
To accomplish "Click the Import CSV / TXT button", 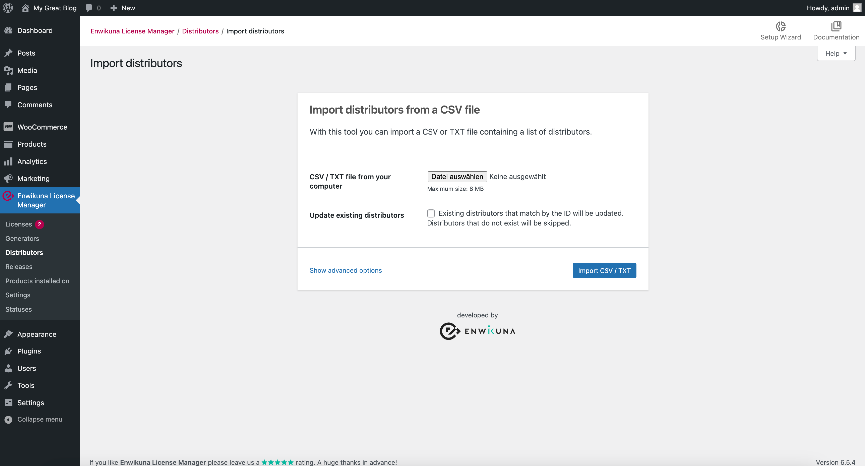I will [x=604, y=271].
